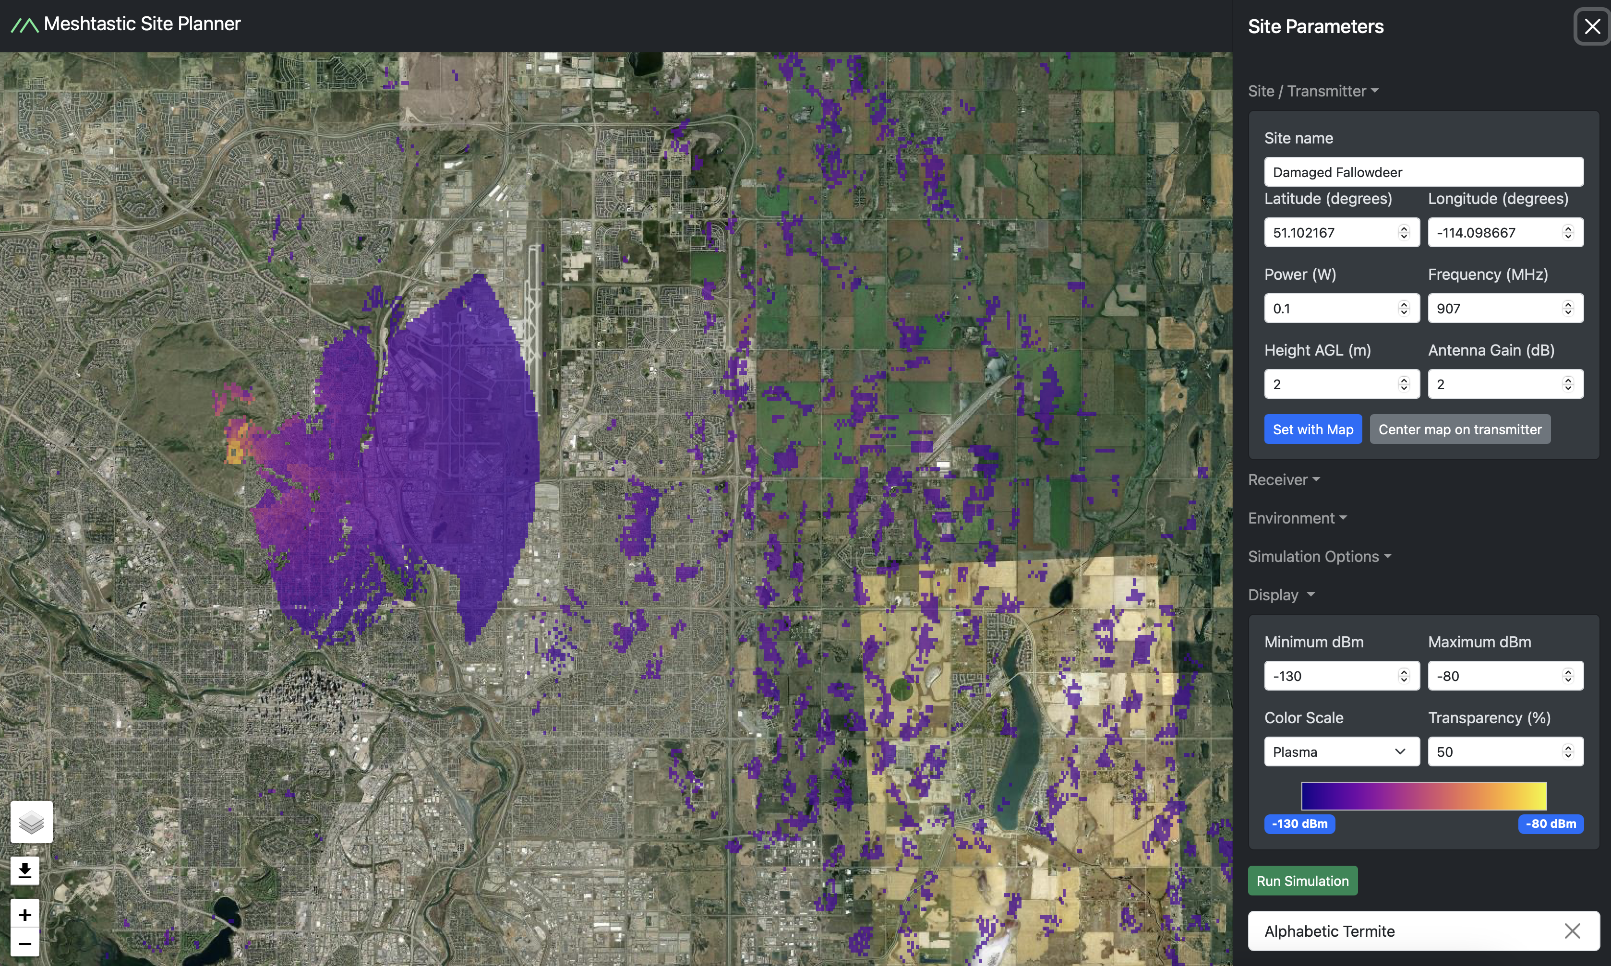The height and width of the screenshot is (966, 1611).
Task: Expand the Environment section
Action: [x=1296, y=518]
